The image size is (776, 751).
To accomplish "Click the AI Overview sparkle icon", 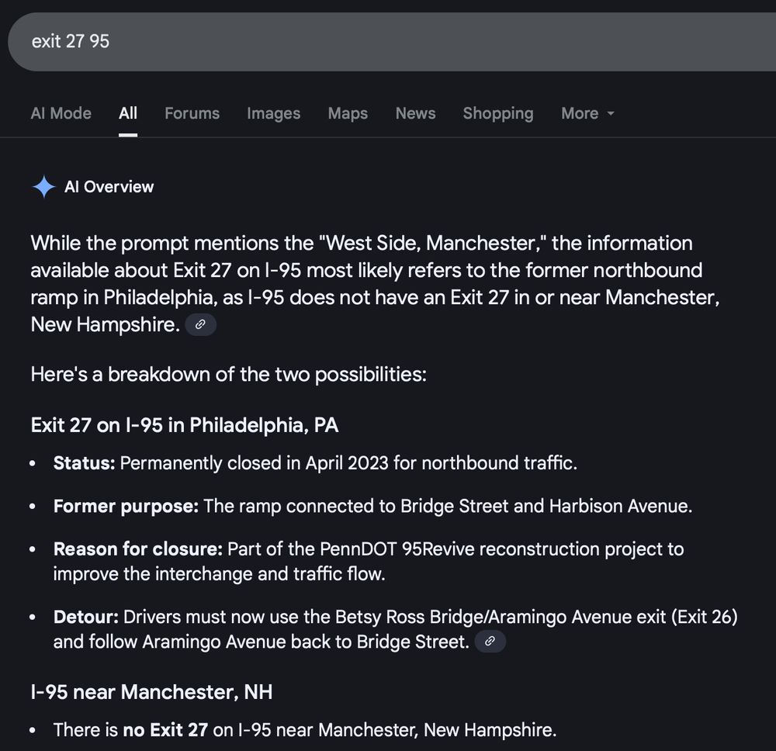I will [x=43, y=186].
